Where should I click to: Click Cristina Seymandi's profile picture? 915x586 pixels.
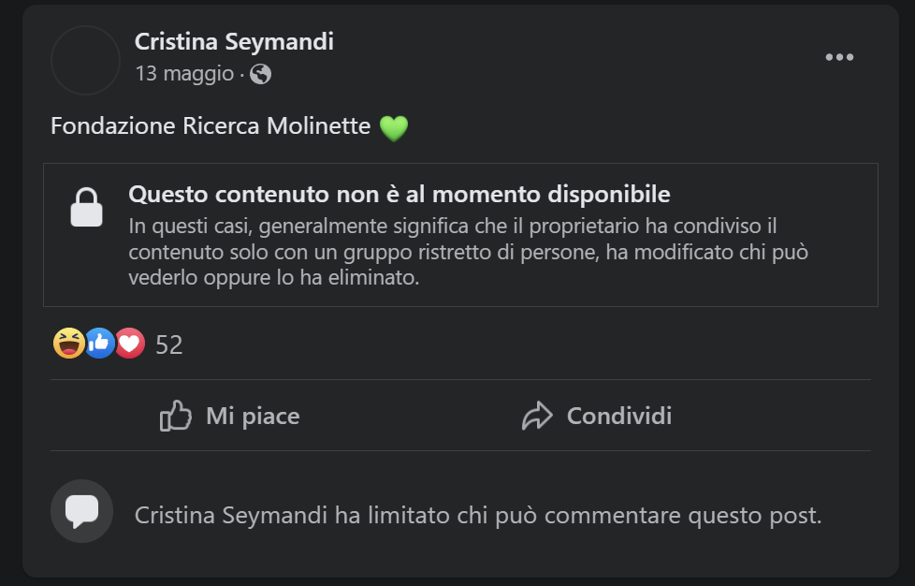[x=85, y=60]
